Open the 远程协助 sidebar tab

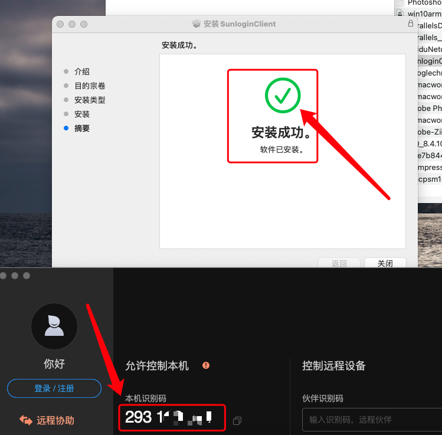pyautogui.click(x=47, y=420)
